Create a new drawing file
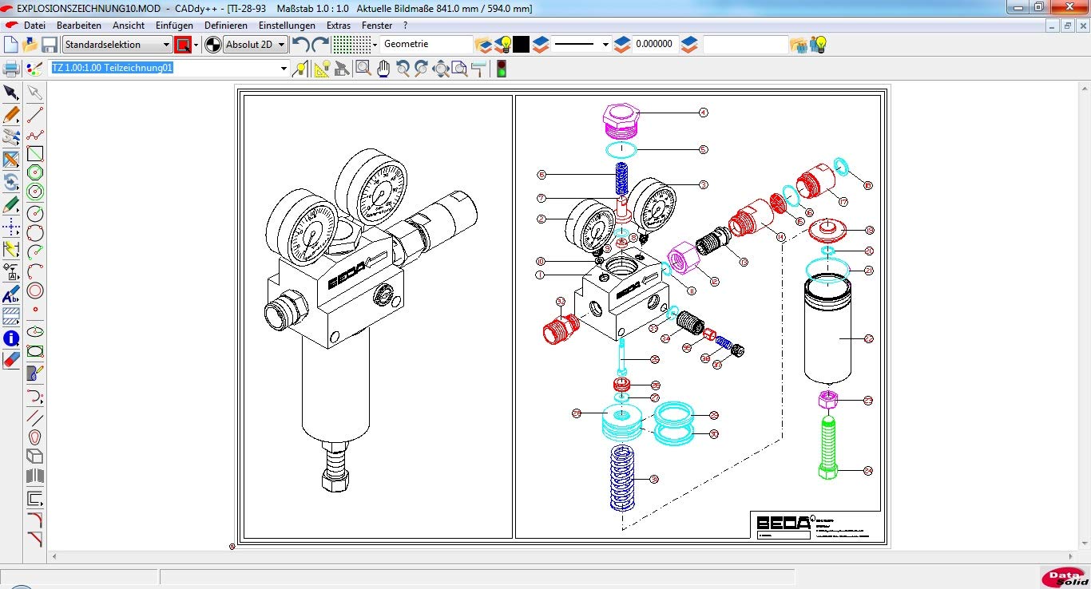 11,45
